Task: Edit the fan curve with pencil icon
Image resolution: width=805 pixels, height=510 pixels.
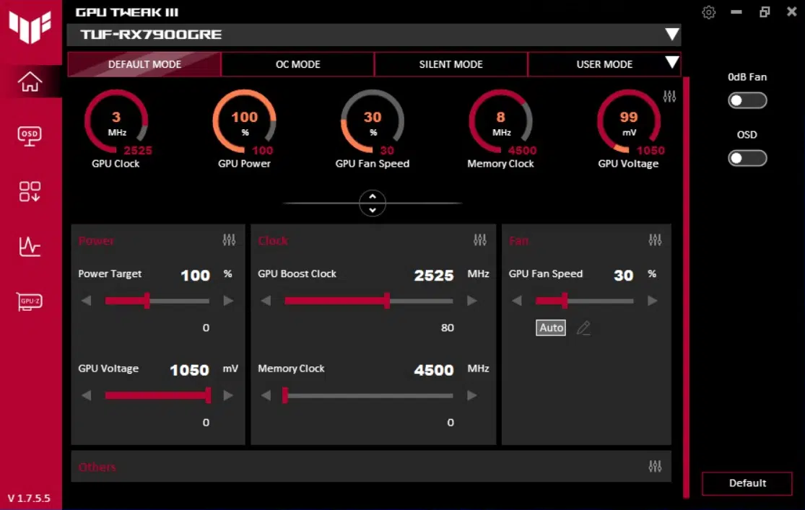Action: coord(584,327)
